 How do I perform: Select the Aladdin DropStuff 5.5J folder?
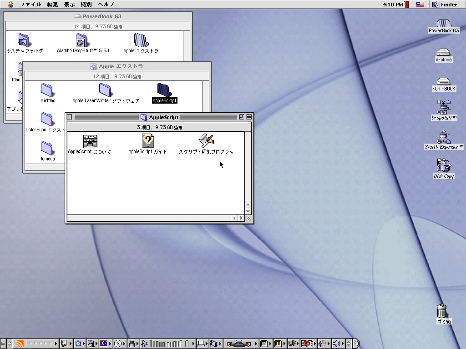coord(82,40)
